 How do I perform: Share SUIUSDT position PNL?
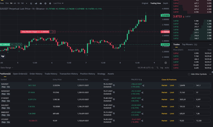143,86
